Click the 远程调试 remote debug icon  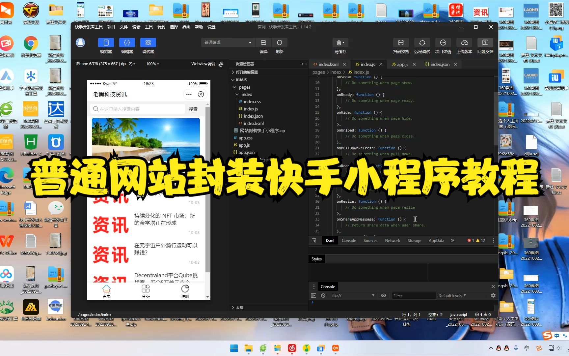pyautogui.click(x=422, y=43)
